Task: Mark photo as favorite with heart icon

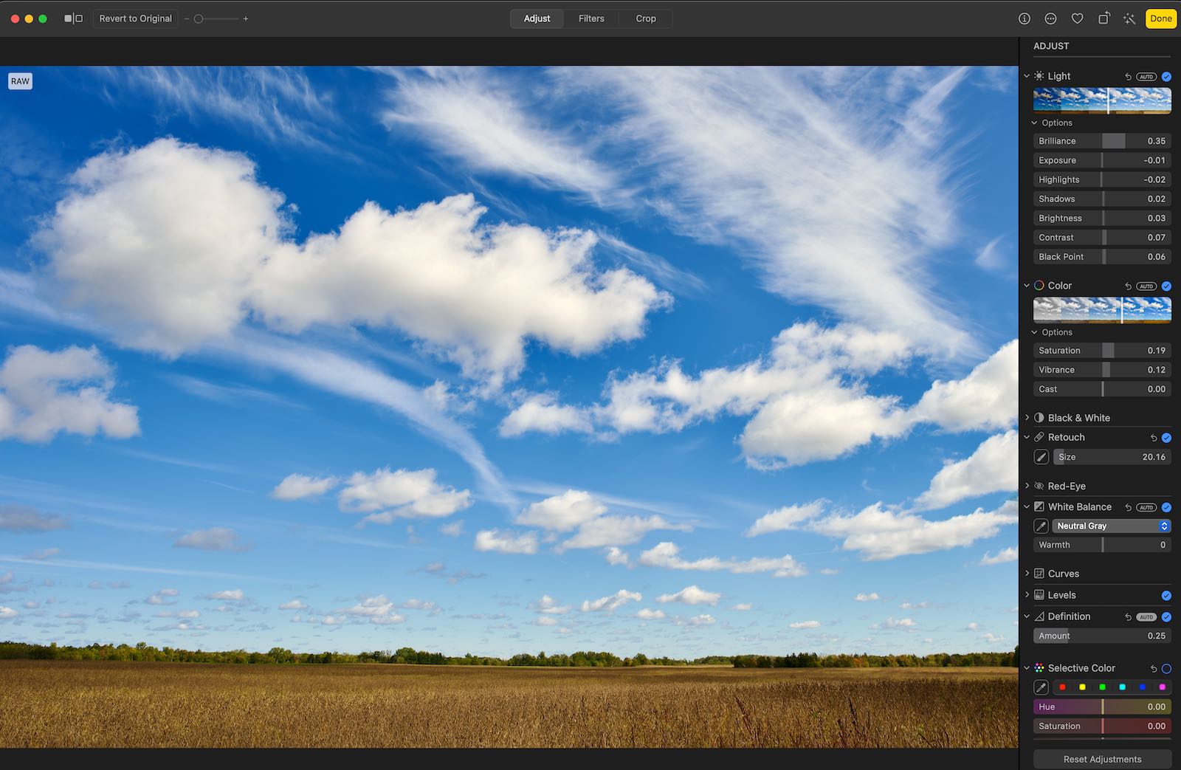Action: pyautogui.click(x=1077, y=18)
